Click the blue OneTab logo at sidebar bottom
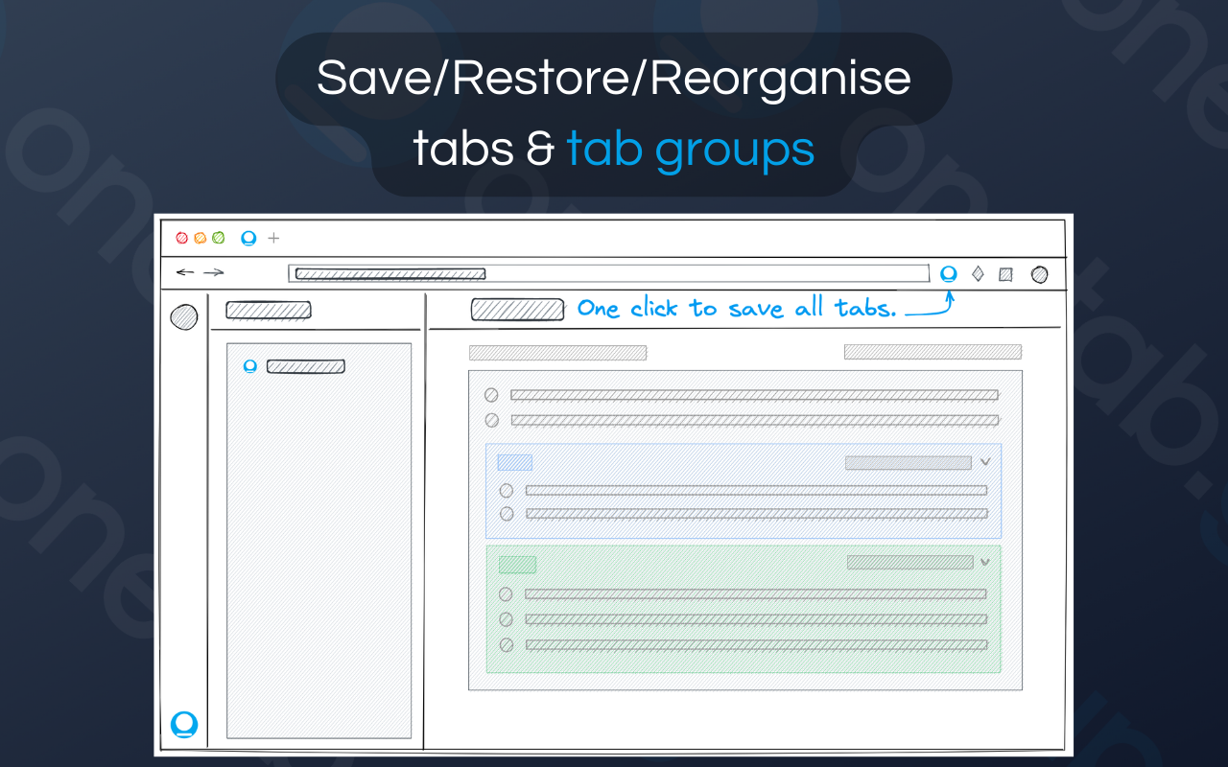Screen dimensions: 1228x767 click(184, 724)
